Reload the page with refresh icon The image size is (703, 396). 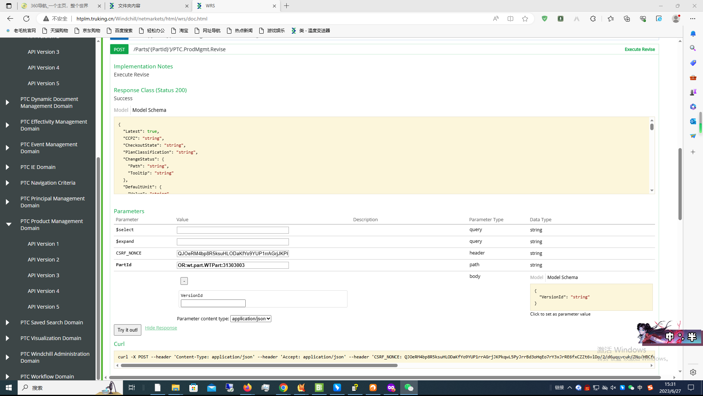tap(26, 19)
